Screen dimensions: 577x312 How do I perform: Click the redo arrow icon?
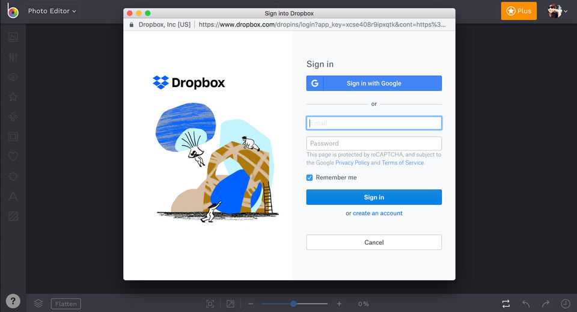546,304
